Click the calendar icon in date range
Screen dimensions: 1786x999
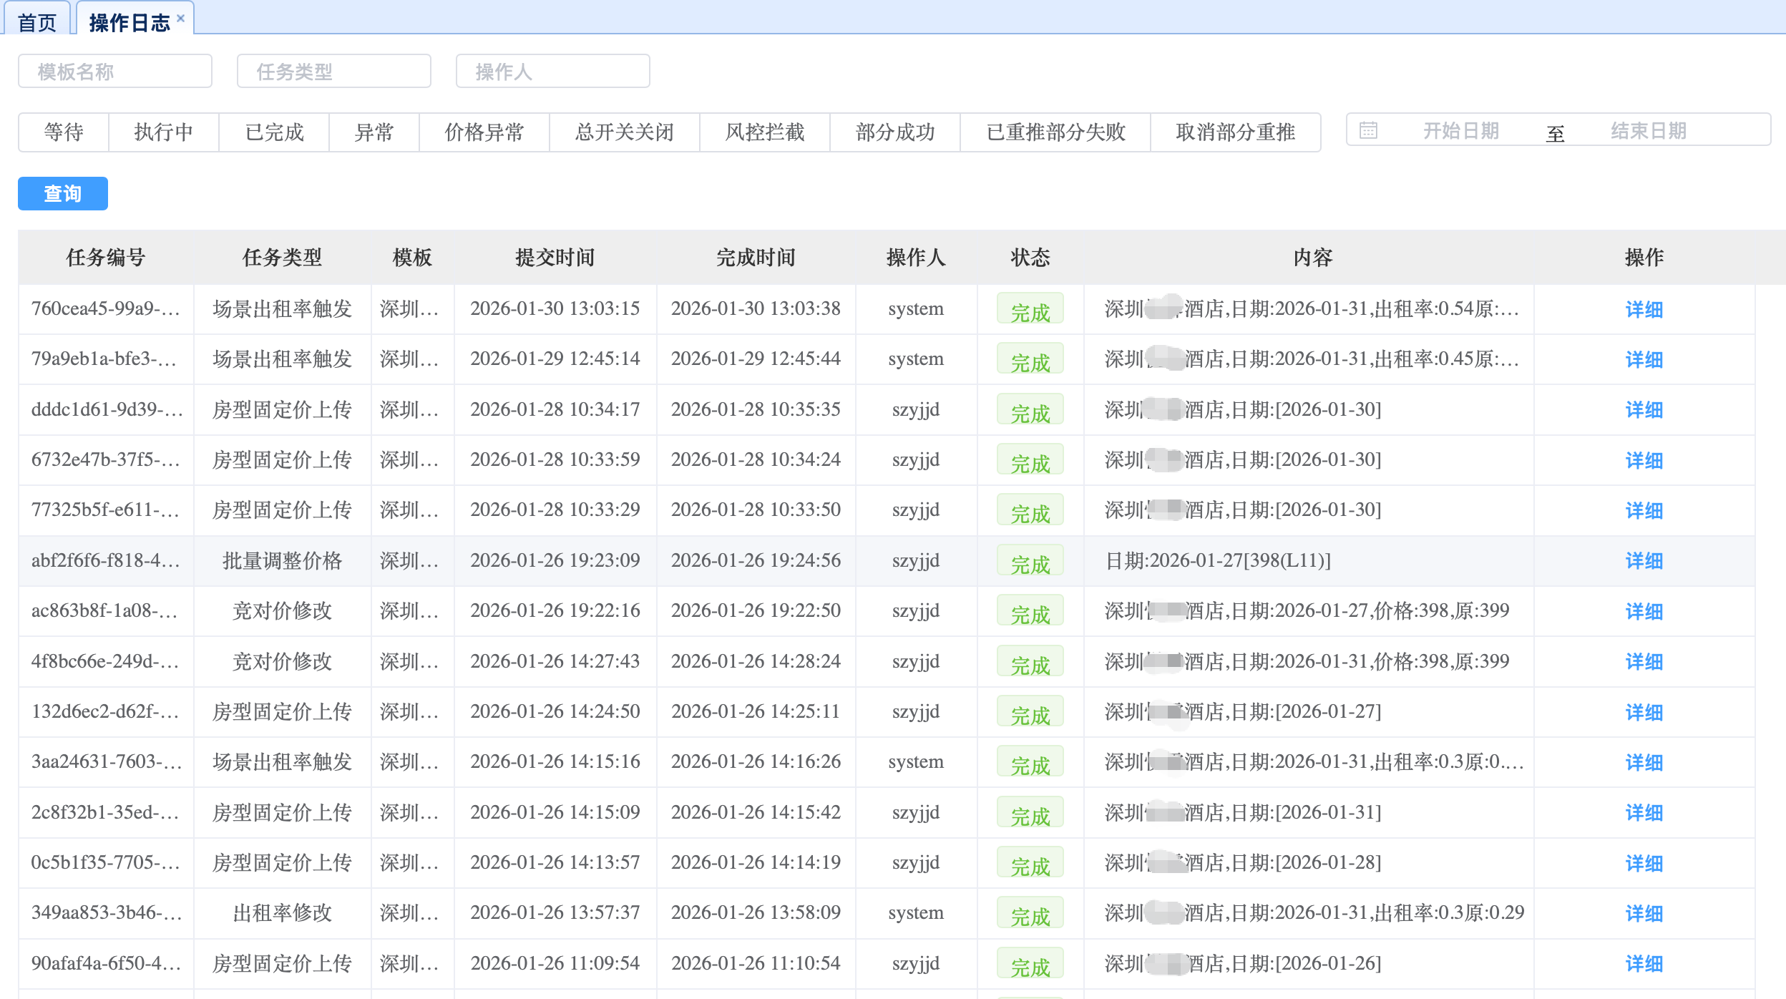point(1368,131)
